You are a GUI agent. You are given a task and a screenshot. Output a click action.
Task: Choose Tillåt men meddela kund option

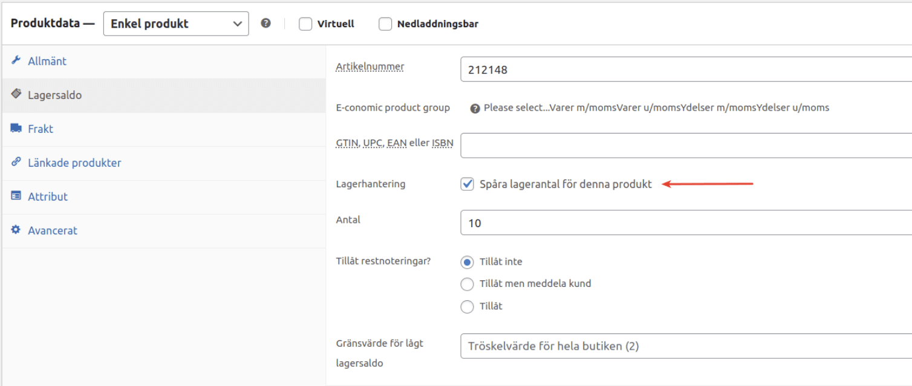pyautogui.click(x=467, y=284)
